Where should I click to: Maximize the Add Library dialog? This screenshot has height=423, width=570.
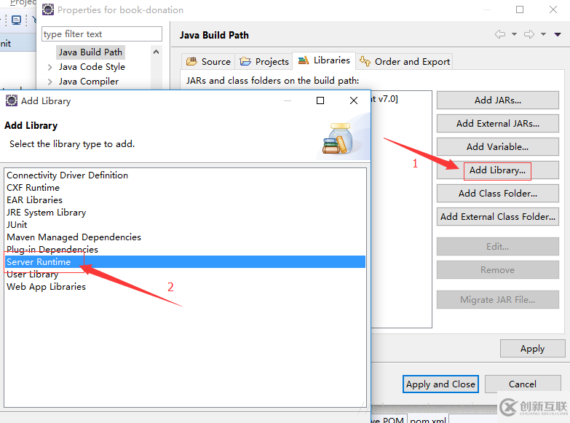point(320,100)
